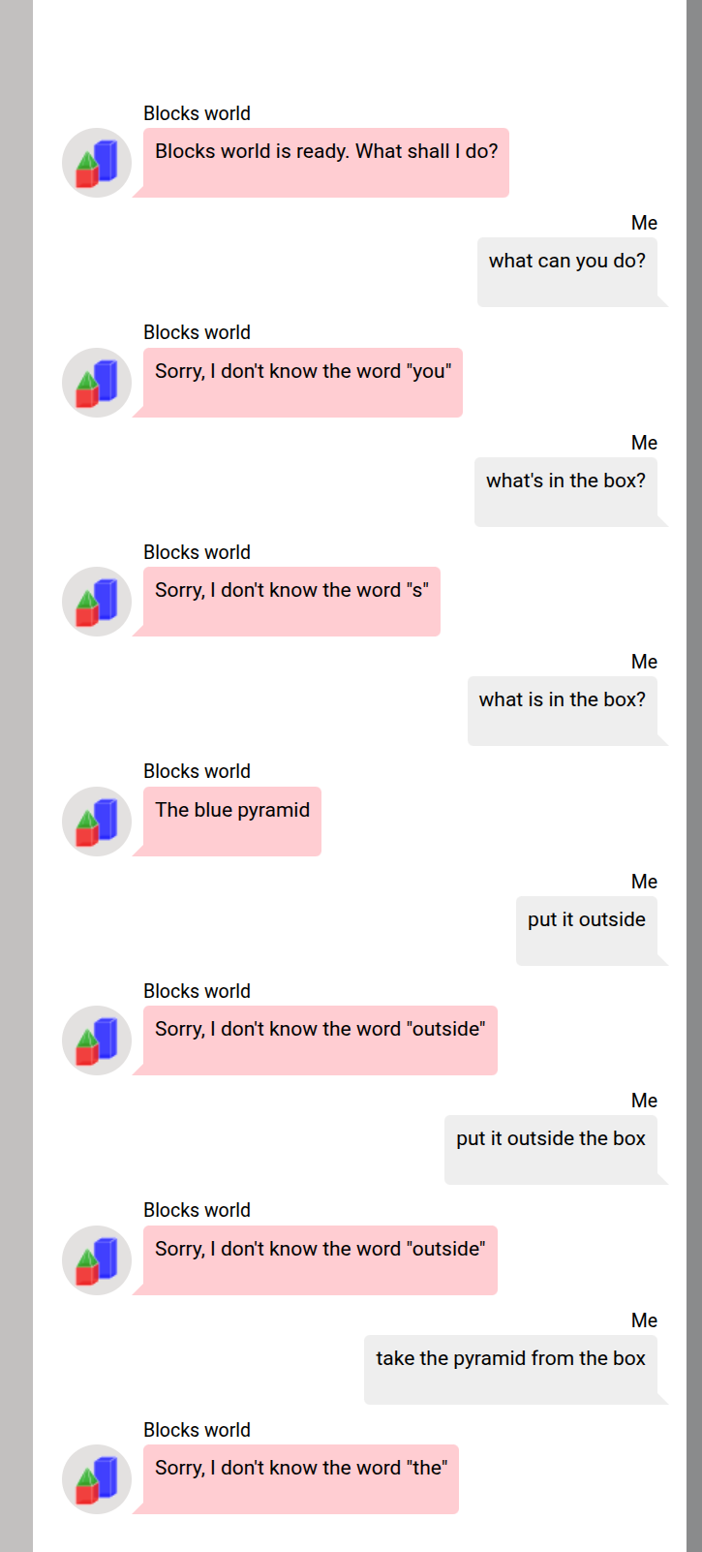Screen dimensions: 702x1552
Task: Select the "what's in the box?" message bubble
Action: pos(565,491)
